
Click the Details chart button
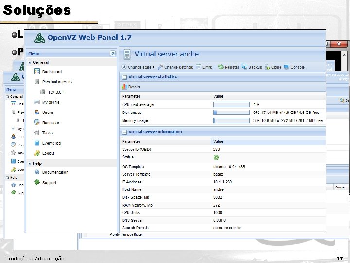[131, 87]
